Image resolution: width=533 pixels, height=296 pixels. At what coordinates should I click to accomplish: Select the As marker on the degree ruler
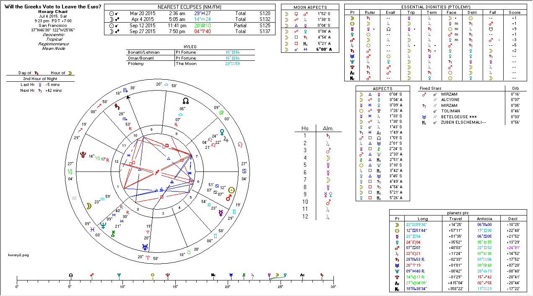pos(302,275)
